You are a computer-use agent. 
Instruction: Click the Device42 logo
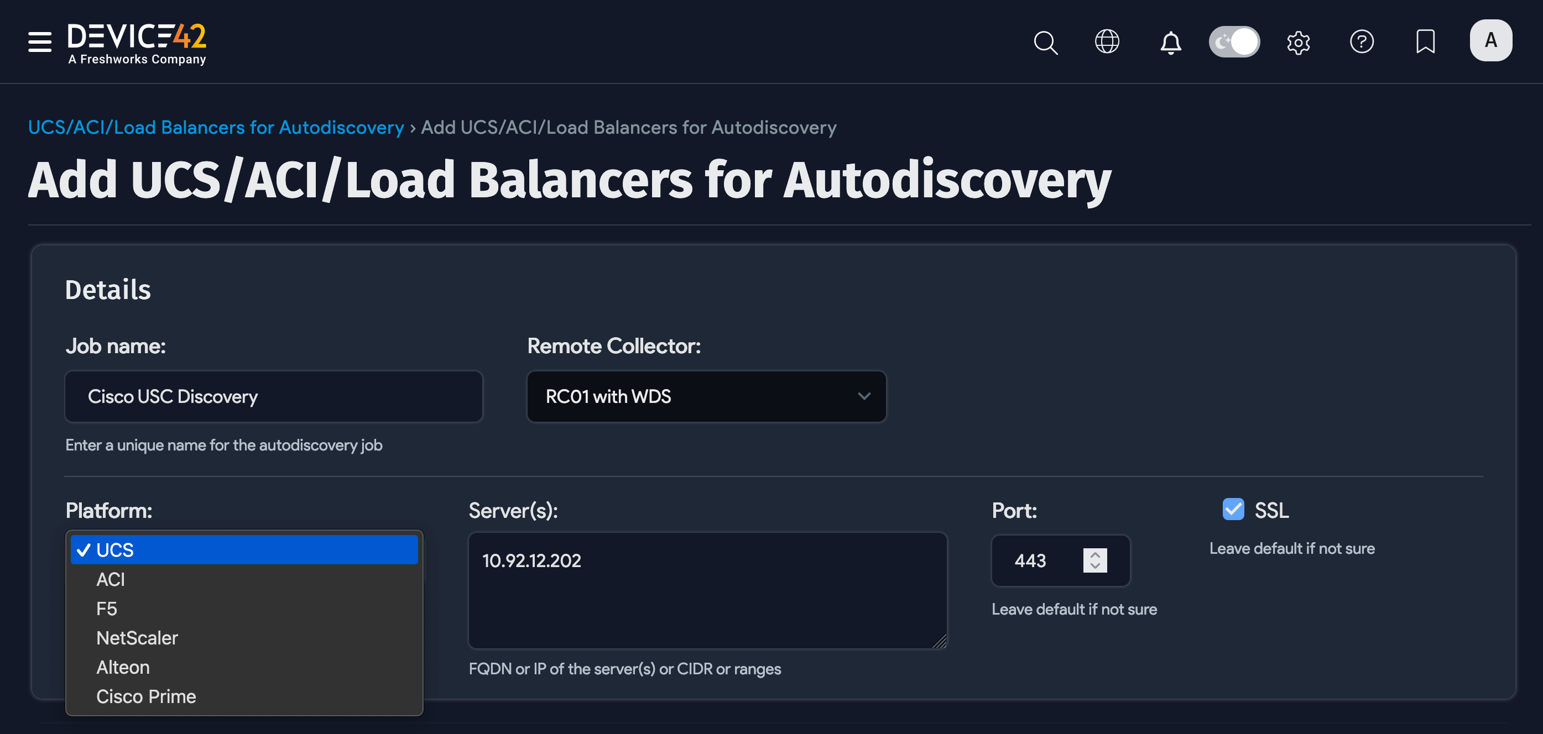pos(137,43)
